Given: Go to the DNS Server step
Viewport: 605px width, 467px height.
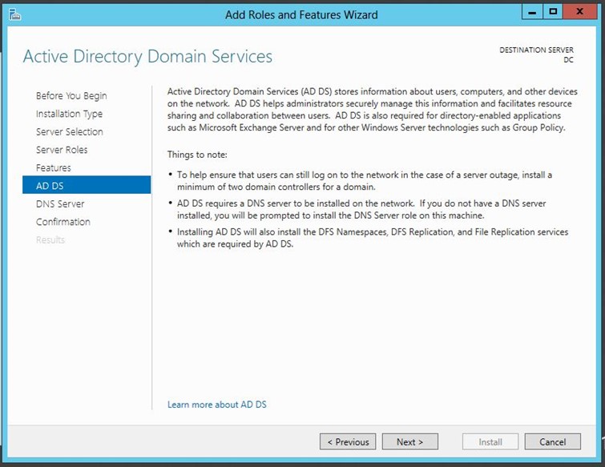Looking at the screenshot, I should pyautogui.click(x=60, y=203).
